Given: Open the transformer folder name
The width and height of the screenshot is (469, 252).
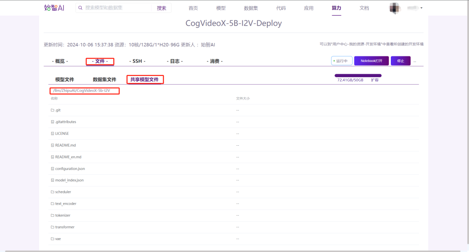Looking at the screenshot, I should (65, 227).
